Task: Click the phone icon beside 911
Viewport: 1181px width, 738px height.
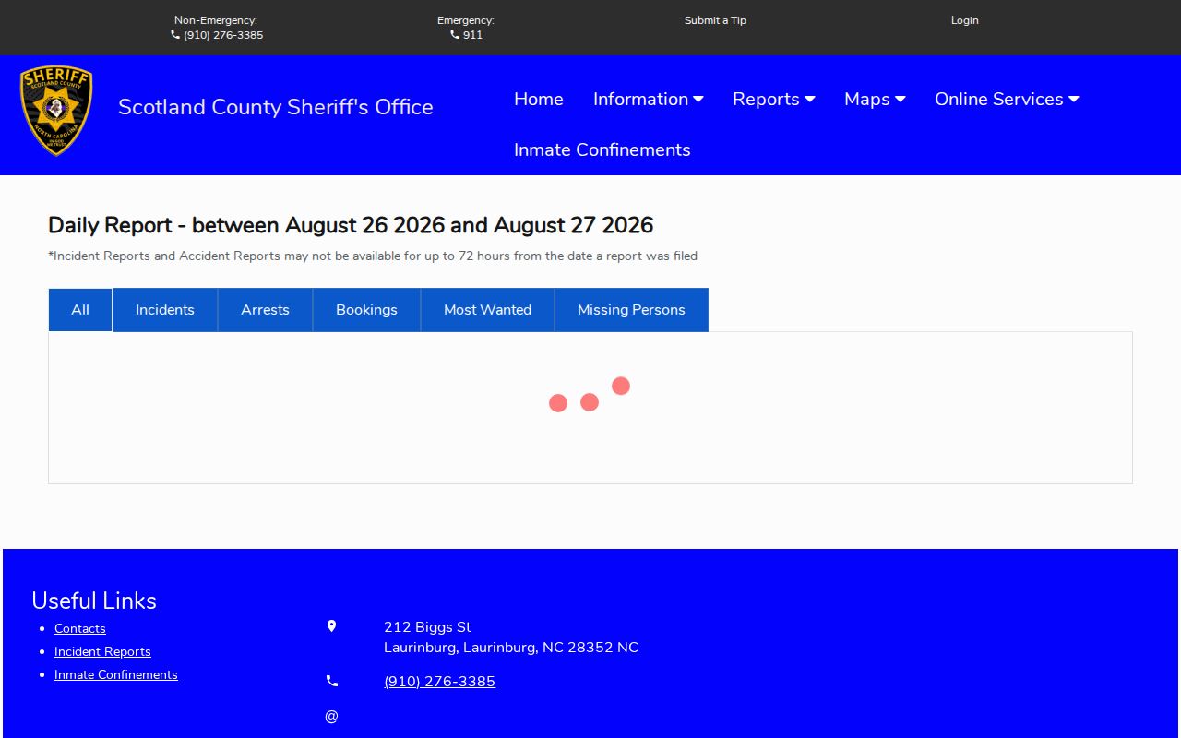Action: coord(455,35)
